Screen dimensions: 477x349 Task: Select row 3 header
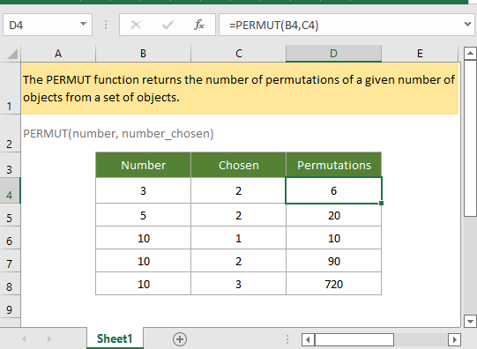(10, 165)
